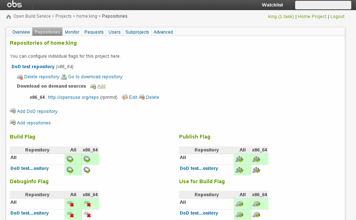This screenshot has width=356, height=220.
Task: Add a download on demand source
Action: pyautogui.click(x=101, y=86)
